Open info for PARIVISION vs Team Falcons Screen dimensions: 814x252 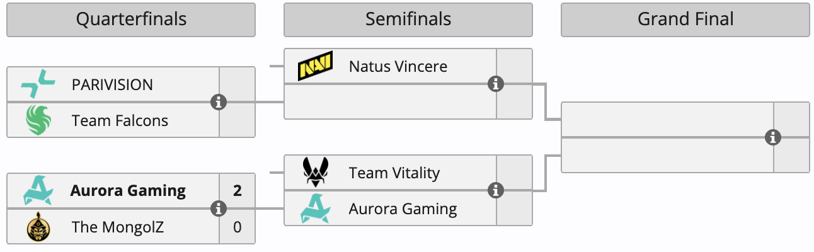tap(219, 102)
